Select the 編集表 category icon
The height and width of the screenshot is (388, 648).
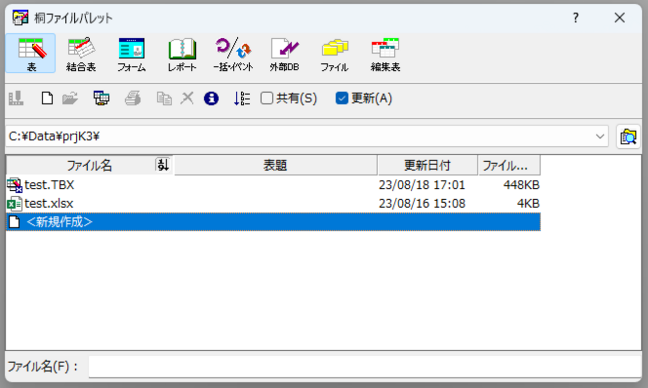click(x=385, y=54)
